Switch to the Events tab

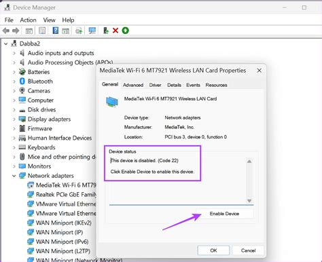[193, 85]
